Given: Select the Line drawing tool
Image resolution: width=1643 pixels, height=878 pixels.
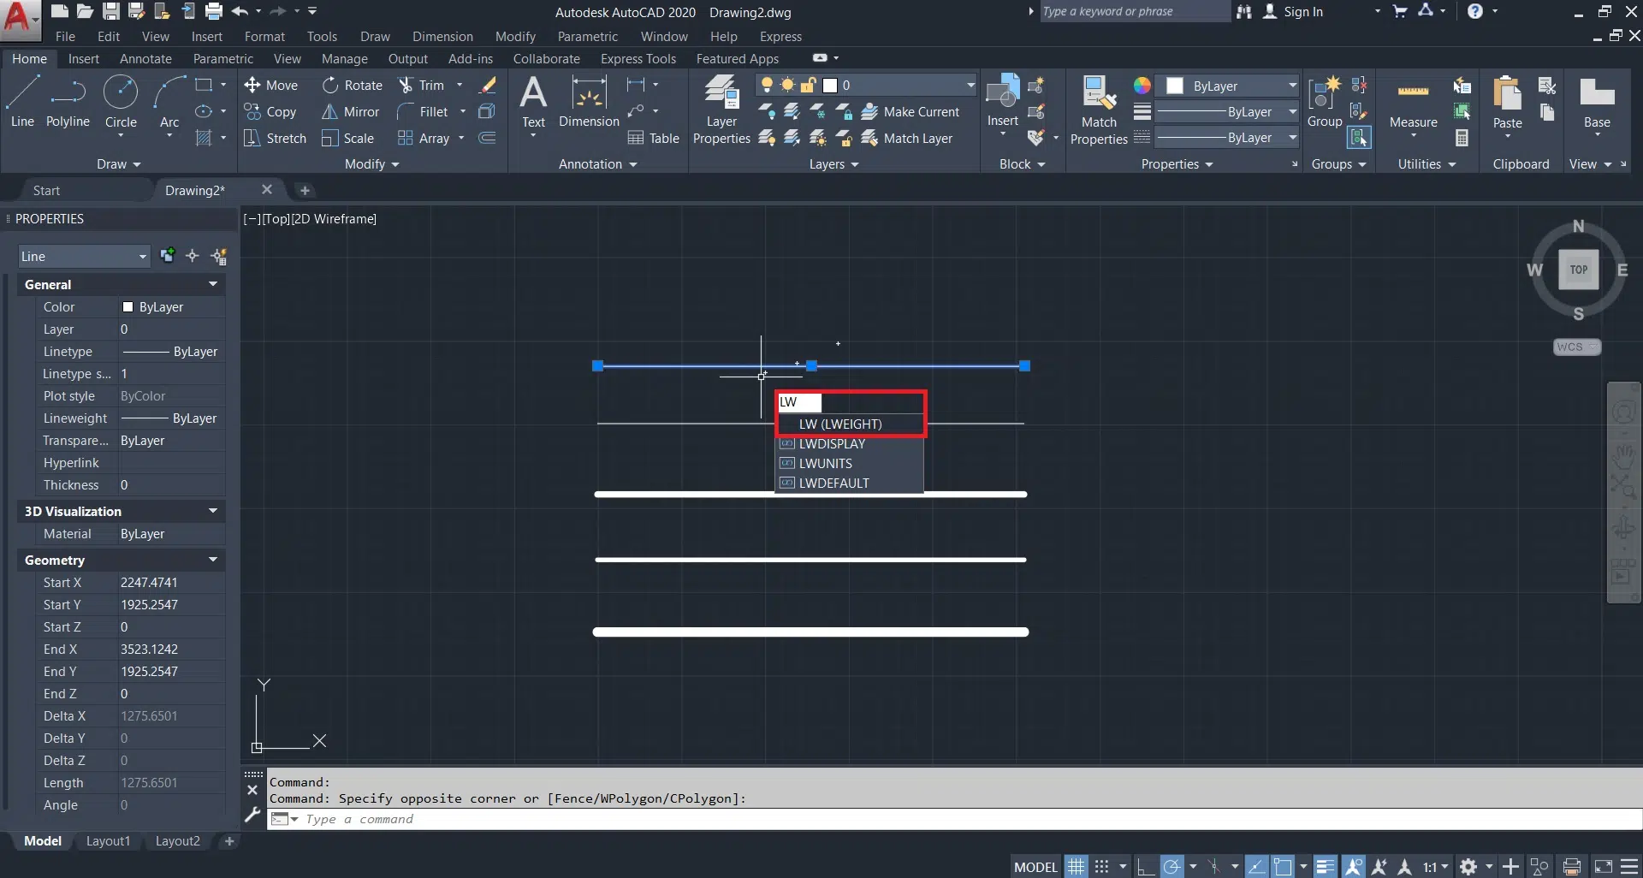Looking at the screenshot, I should tap(22, 101).
